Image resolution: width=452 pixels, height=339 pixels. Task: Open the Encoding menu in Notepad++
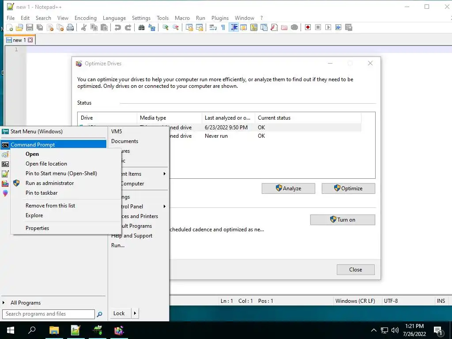coord(85,18)
